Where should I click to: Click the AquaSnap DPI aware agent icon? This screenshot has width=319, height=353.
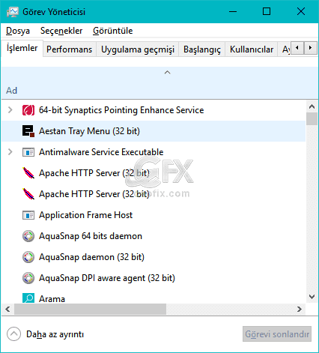point(28,278)
